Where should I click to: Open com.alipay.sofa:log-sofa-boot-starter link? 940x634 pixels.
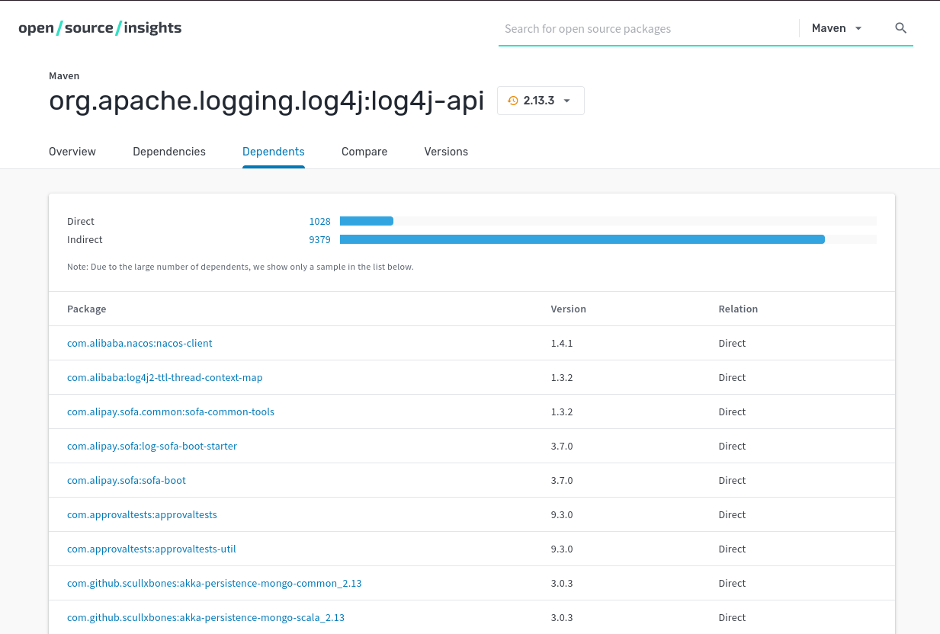pyautogui.click(x=152, y=446)
